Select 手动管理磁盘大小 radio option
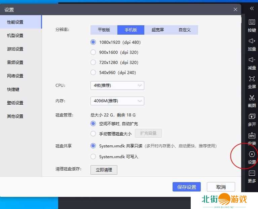 pos(94,134)
